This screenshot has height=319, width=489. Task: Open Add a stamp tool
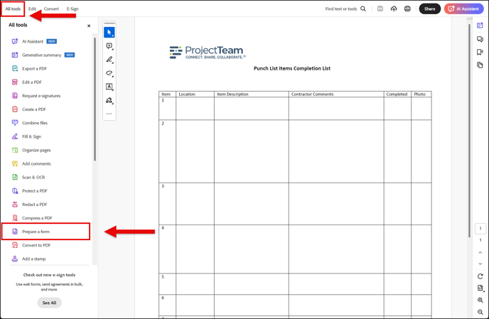coord(28,259)
